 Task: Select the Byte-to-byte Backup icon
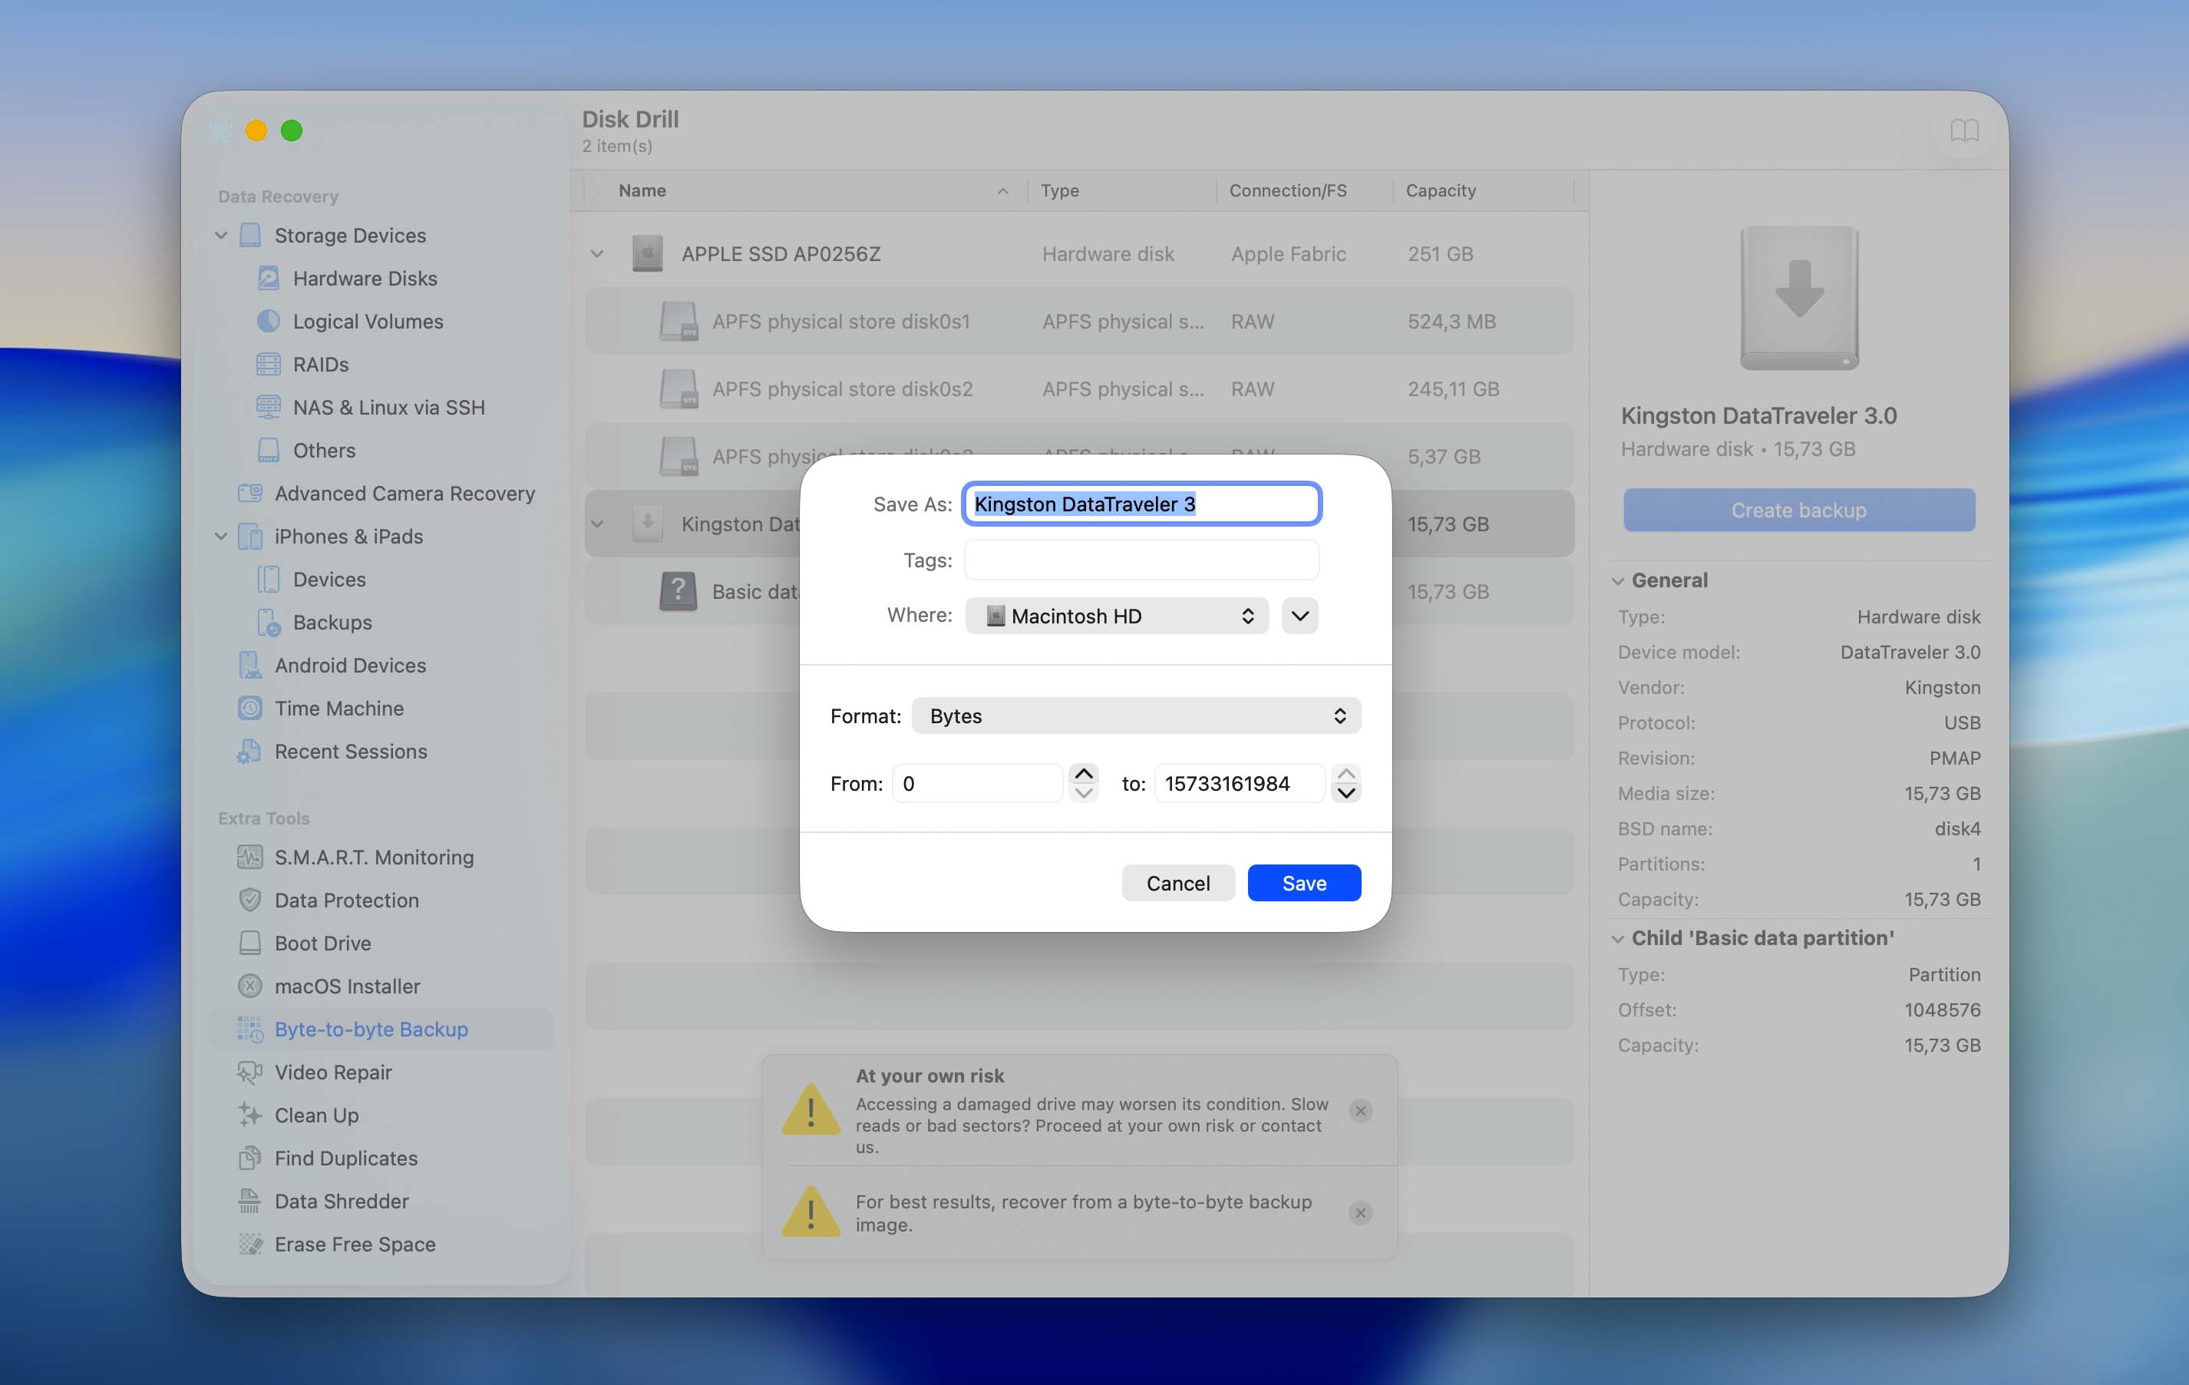click(250, 1029)
